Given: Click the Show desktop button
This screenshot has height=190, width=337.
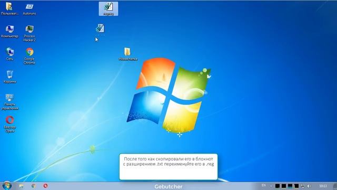Looking at the screenshot, I should coord(335,186).
